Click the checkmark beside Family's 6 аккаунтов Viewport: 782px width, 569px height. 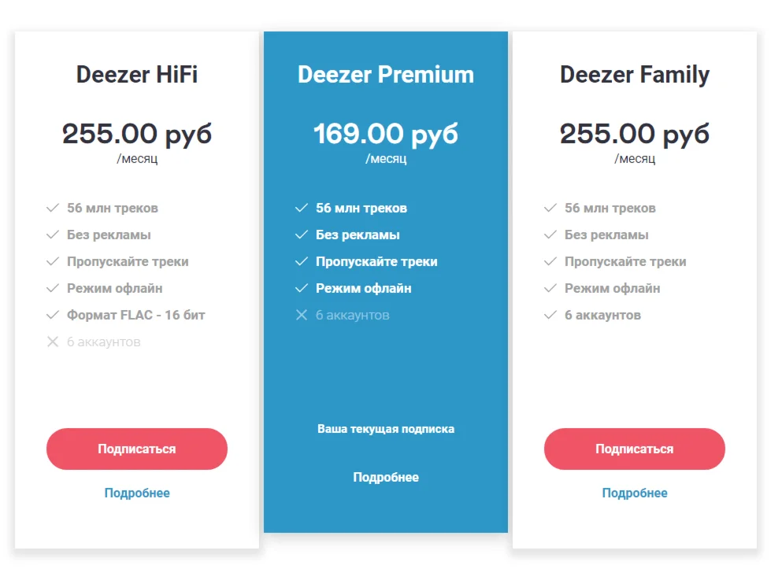[550, 316]
